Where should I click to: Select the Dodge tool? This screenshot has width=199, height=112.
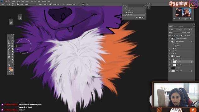tap(9, 57)
